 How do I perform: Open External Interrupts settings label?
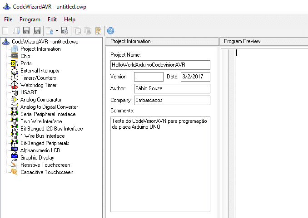pos(40,71)
